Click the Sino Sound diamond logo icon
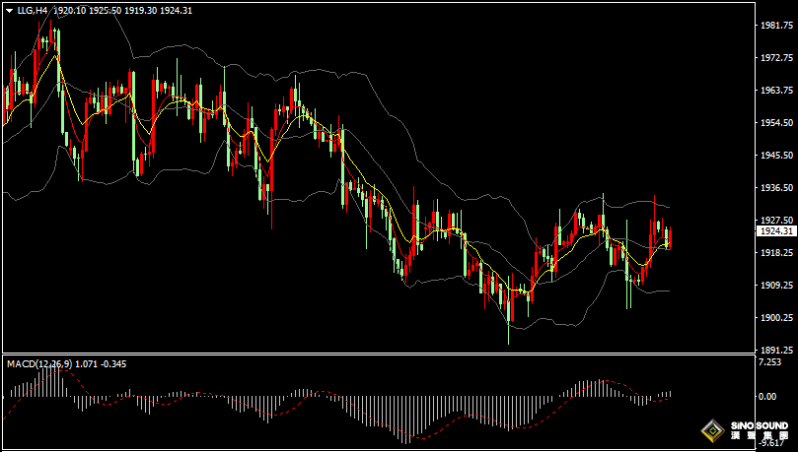 pyautogui.click(x=712, y=430)
